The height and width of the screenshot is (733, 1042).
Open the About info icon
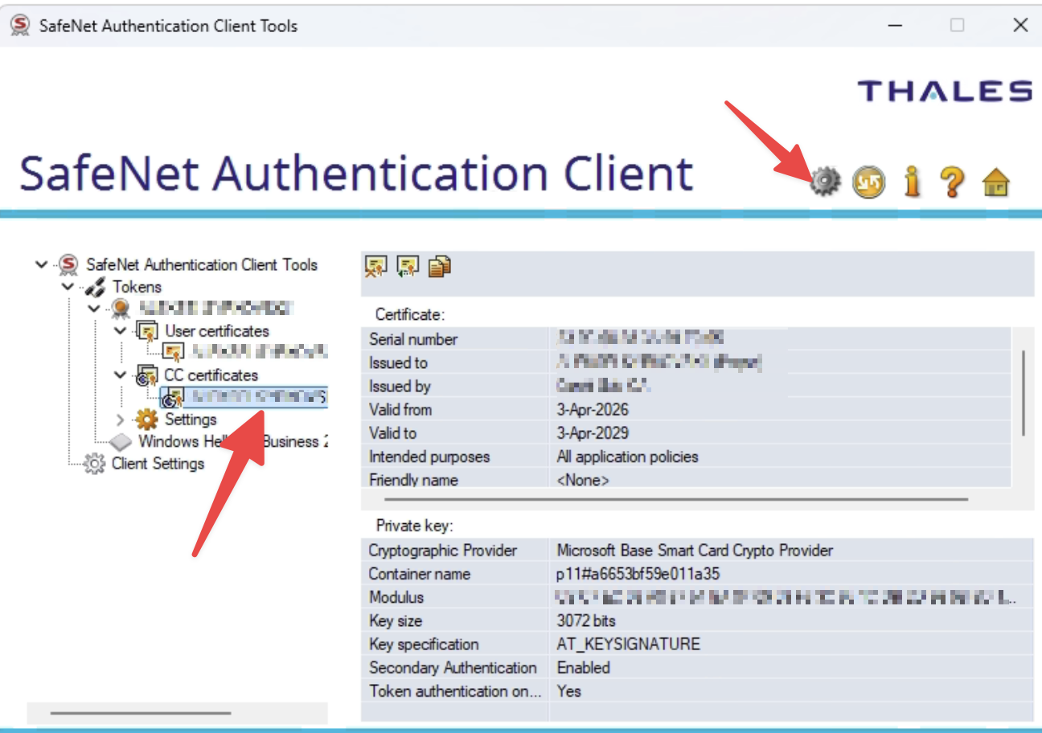(911, 182)
